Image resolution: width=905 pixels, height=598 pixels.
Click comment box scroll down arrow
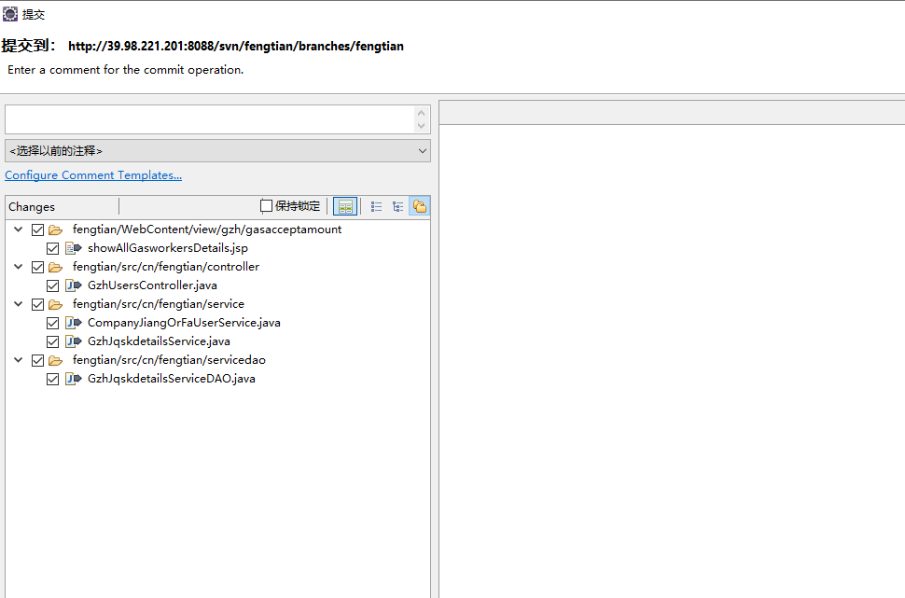[x=421, y=126]
